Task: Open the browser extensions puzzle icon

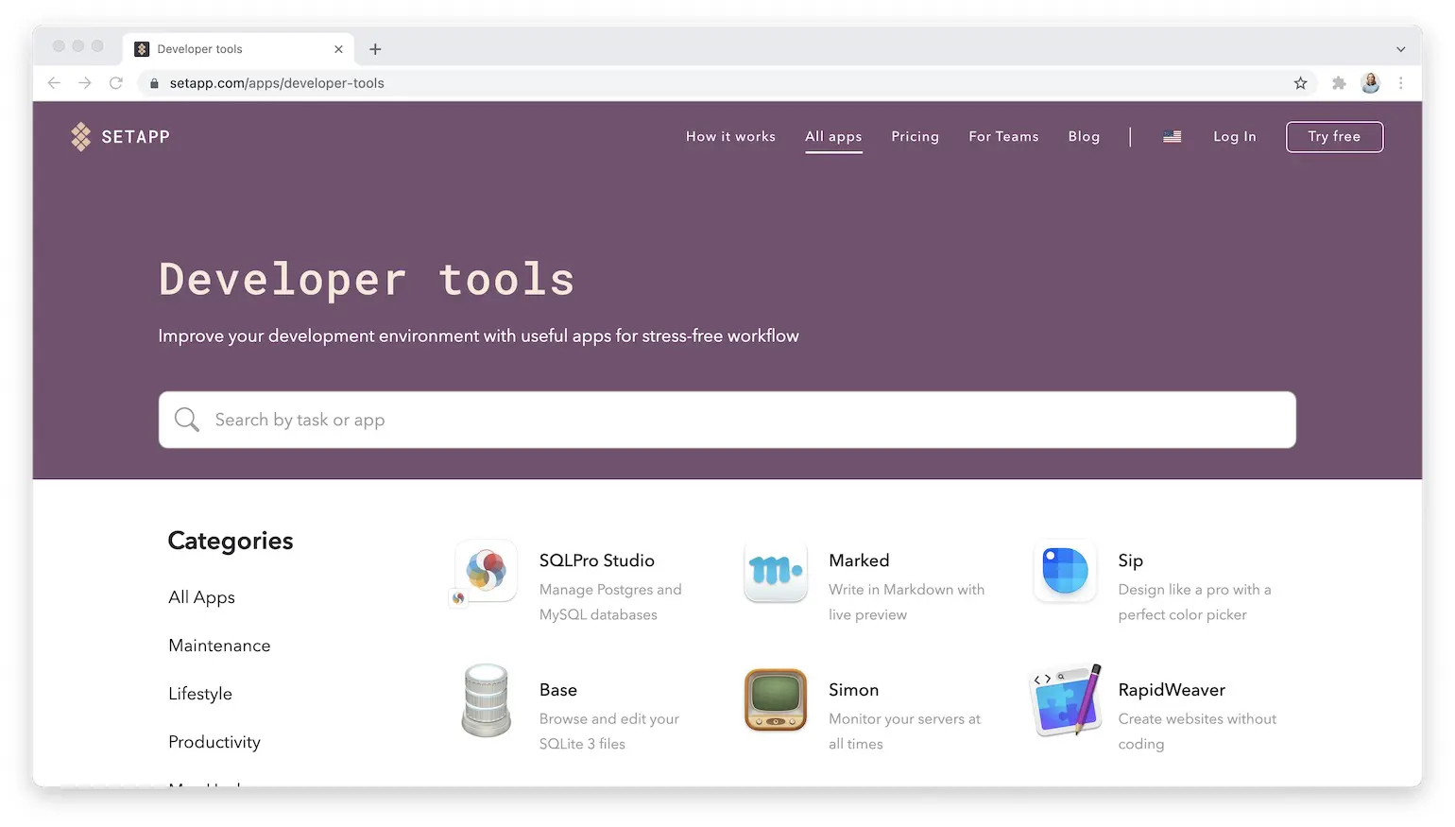Action: pyautogui.click(x=1338, y=83)
